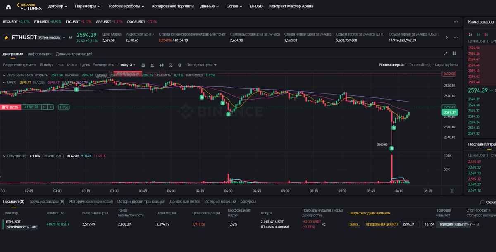496x252 pixels.
Task: Go to the Binance home icon
Action: 8,6
